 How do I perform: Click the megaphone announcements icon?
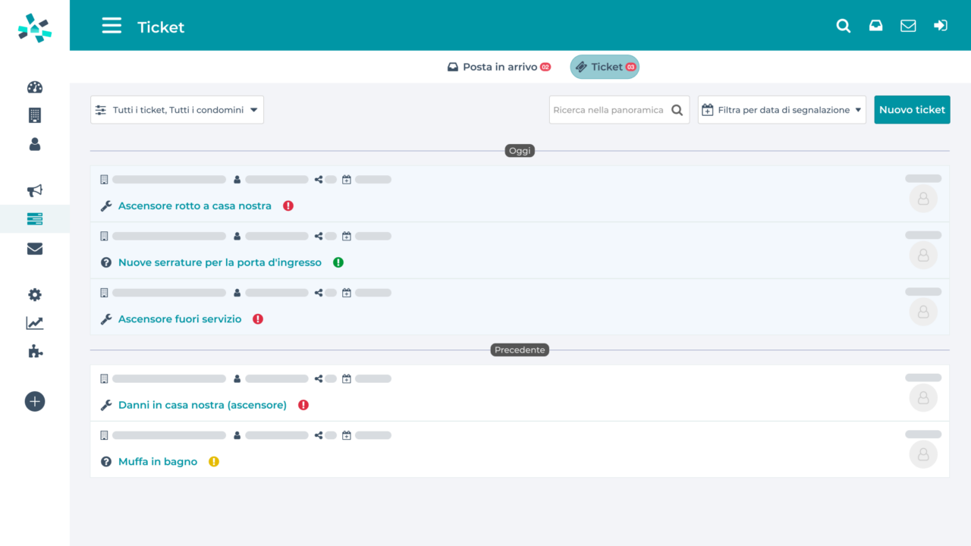[35, 190]
